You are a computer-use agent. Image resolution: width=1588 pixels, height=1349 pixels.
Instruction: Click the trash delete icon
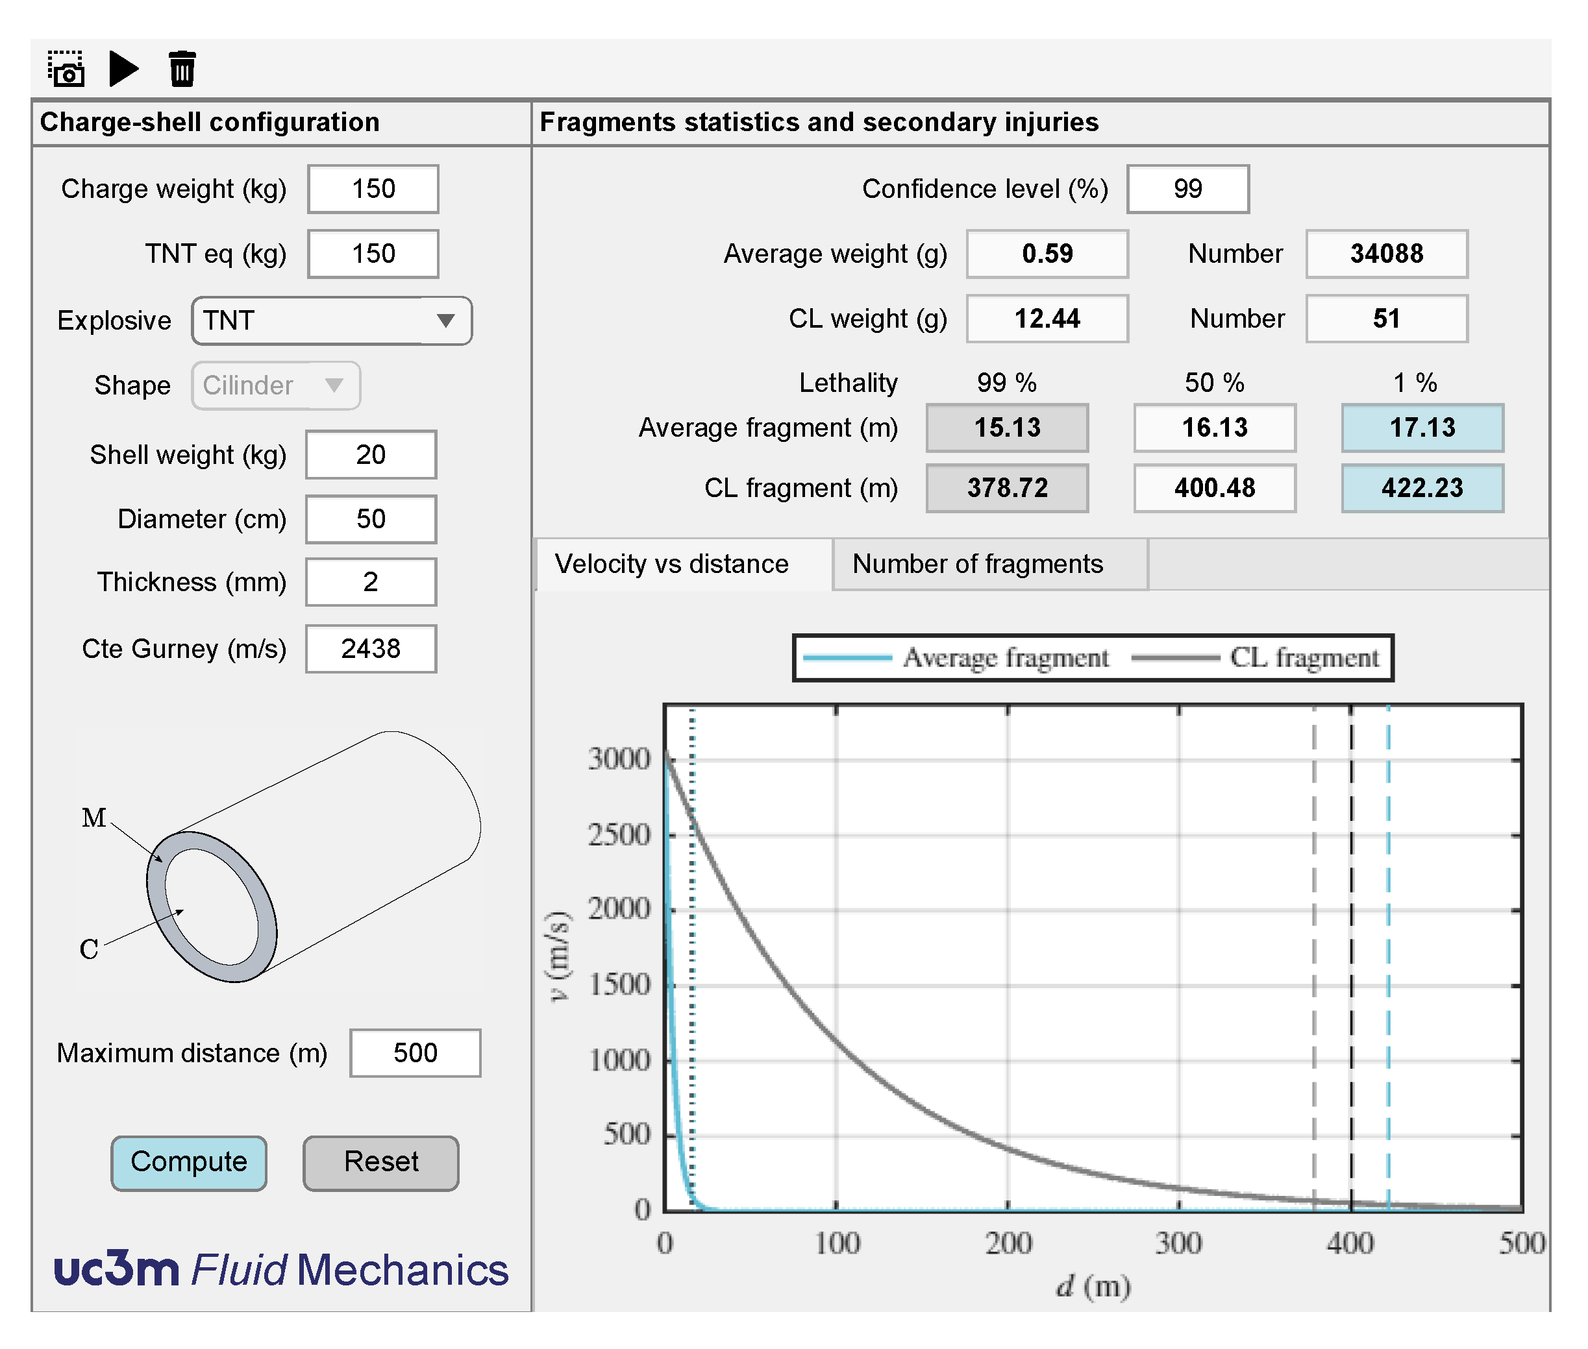tap(182, 69)
